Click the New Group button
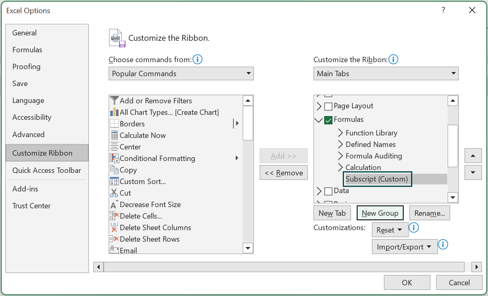 click(380, 213)
